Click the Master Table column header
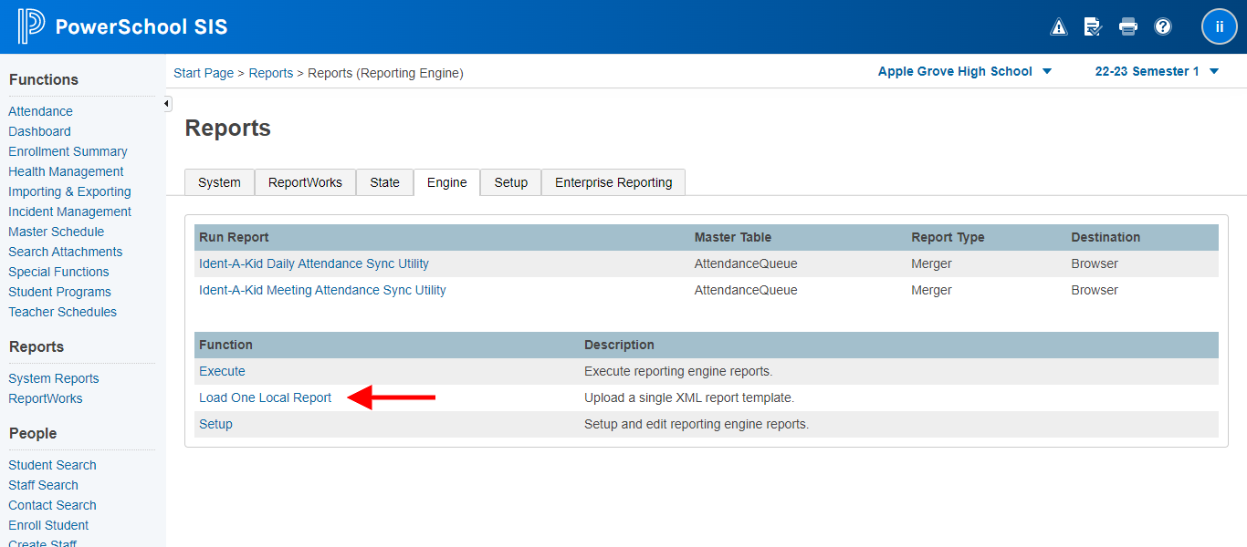This screenshot has width=1247, height=547. (x=733, y=237)
